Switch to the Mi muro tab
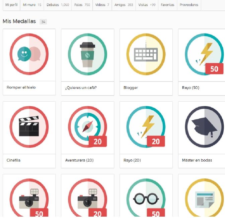 coord(32,5)
